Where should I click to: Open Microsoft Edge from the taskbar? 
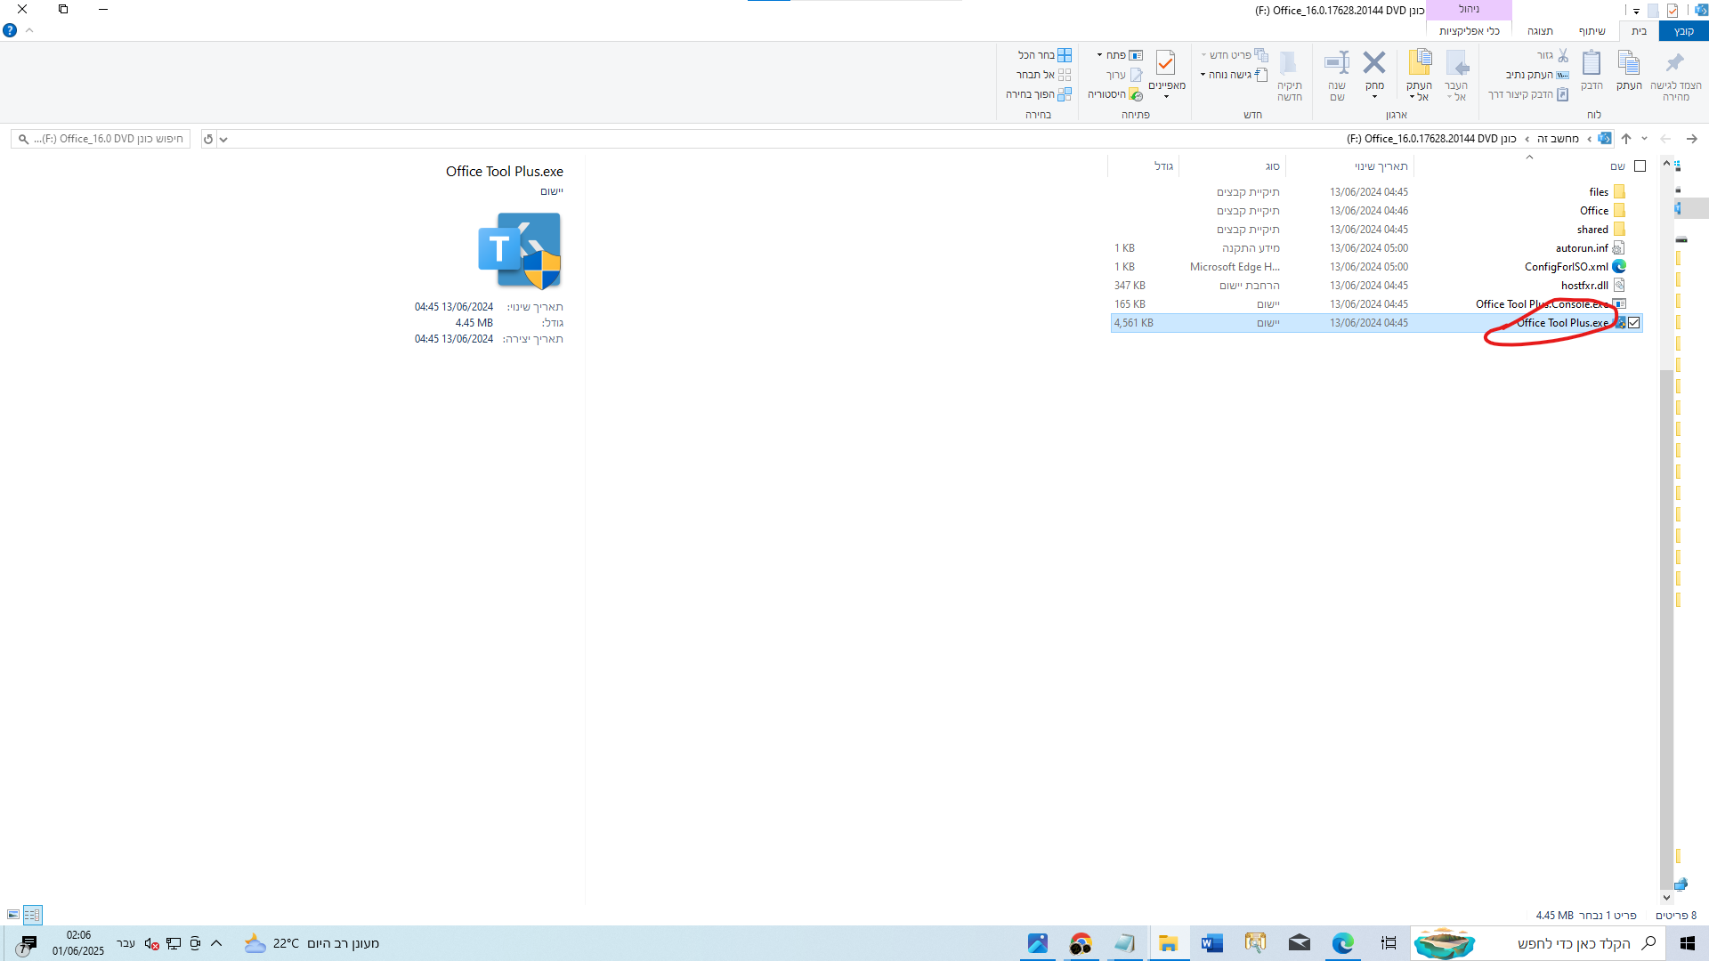tap(1343, 943)
